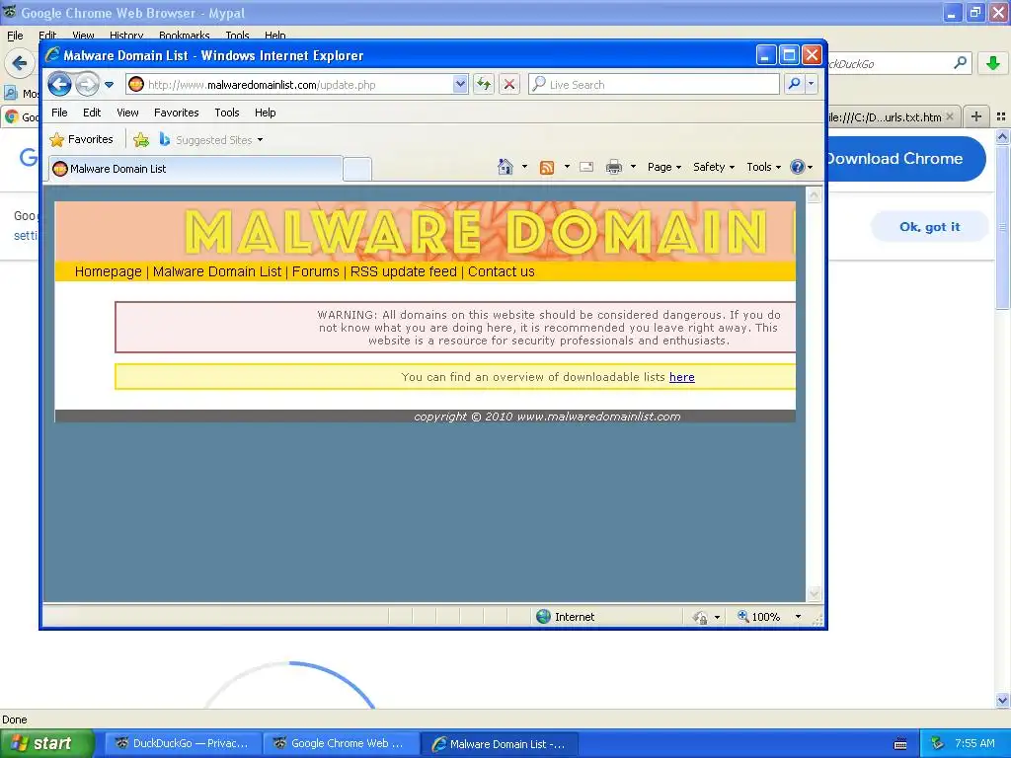This screenshot has height=758, width=1011.
Task: Open the Tools command bar menu
Action: click(x=763, y=167)
